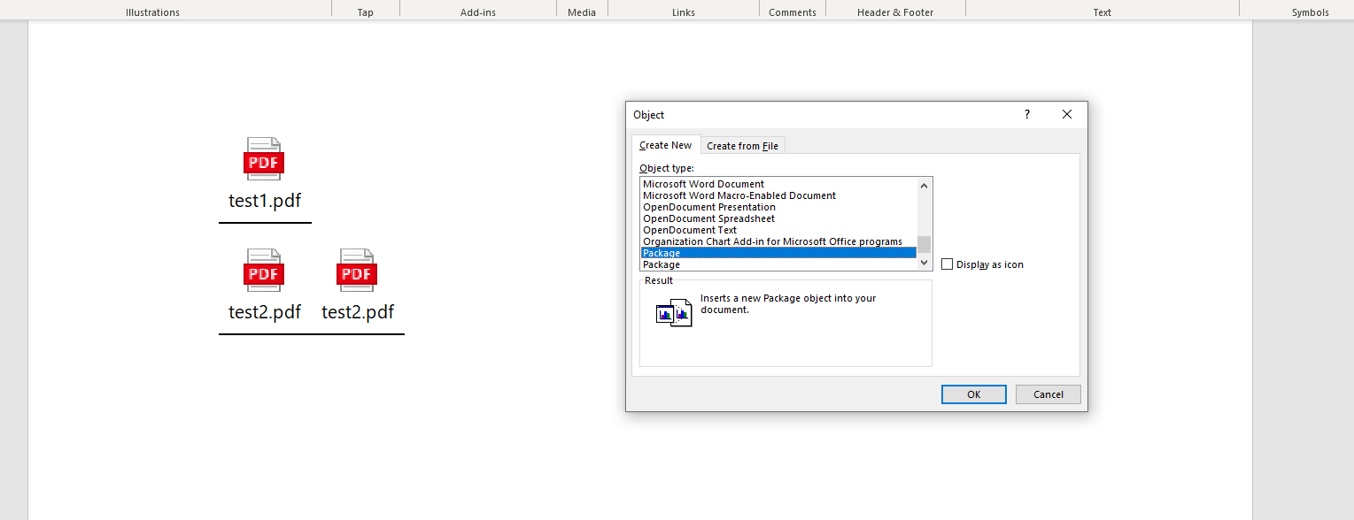Close the Object dialog

click(x=1066, y=114)
